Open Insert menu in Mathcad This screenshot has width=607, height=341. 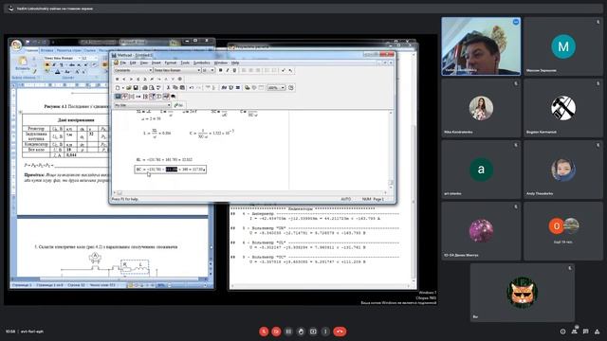(x=156, y=63)
